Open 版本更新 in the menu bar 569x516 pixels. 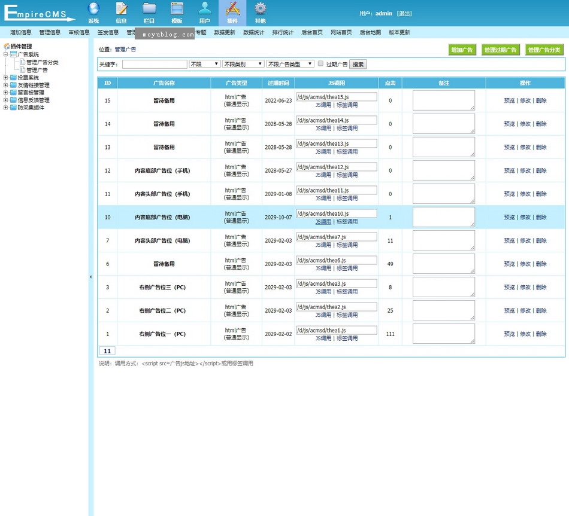tap(399, 32)
